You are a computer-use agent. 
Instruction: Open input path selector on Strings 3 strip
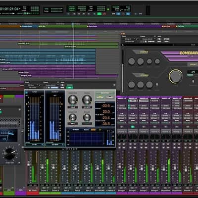144,116
